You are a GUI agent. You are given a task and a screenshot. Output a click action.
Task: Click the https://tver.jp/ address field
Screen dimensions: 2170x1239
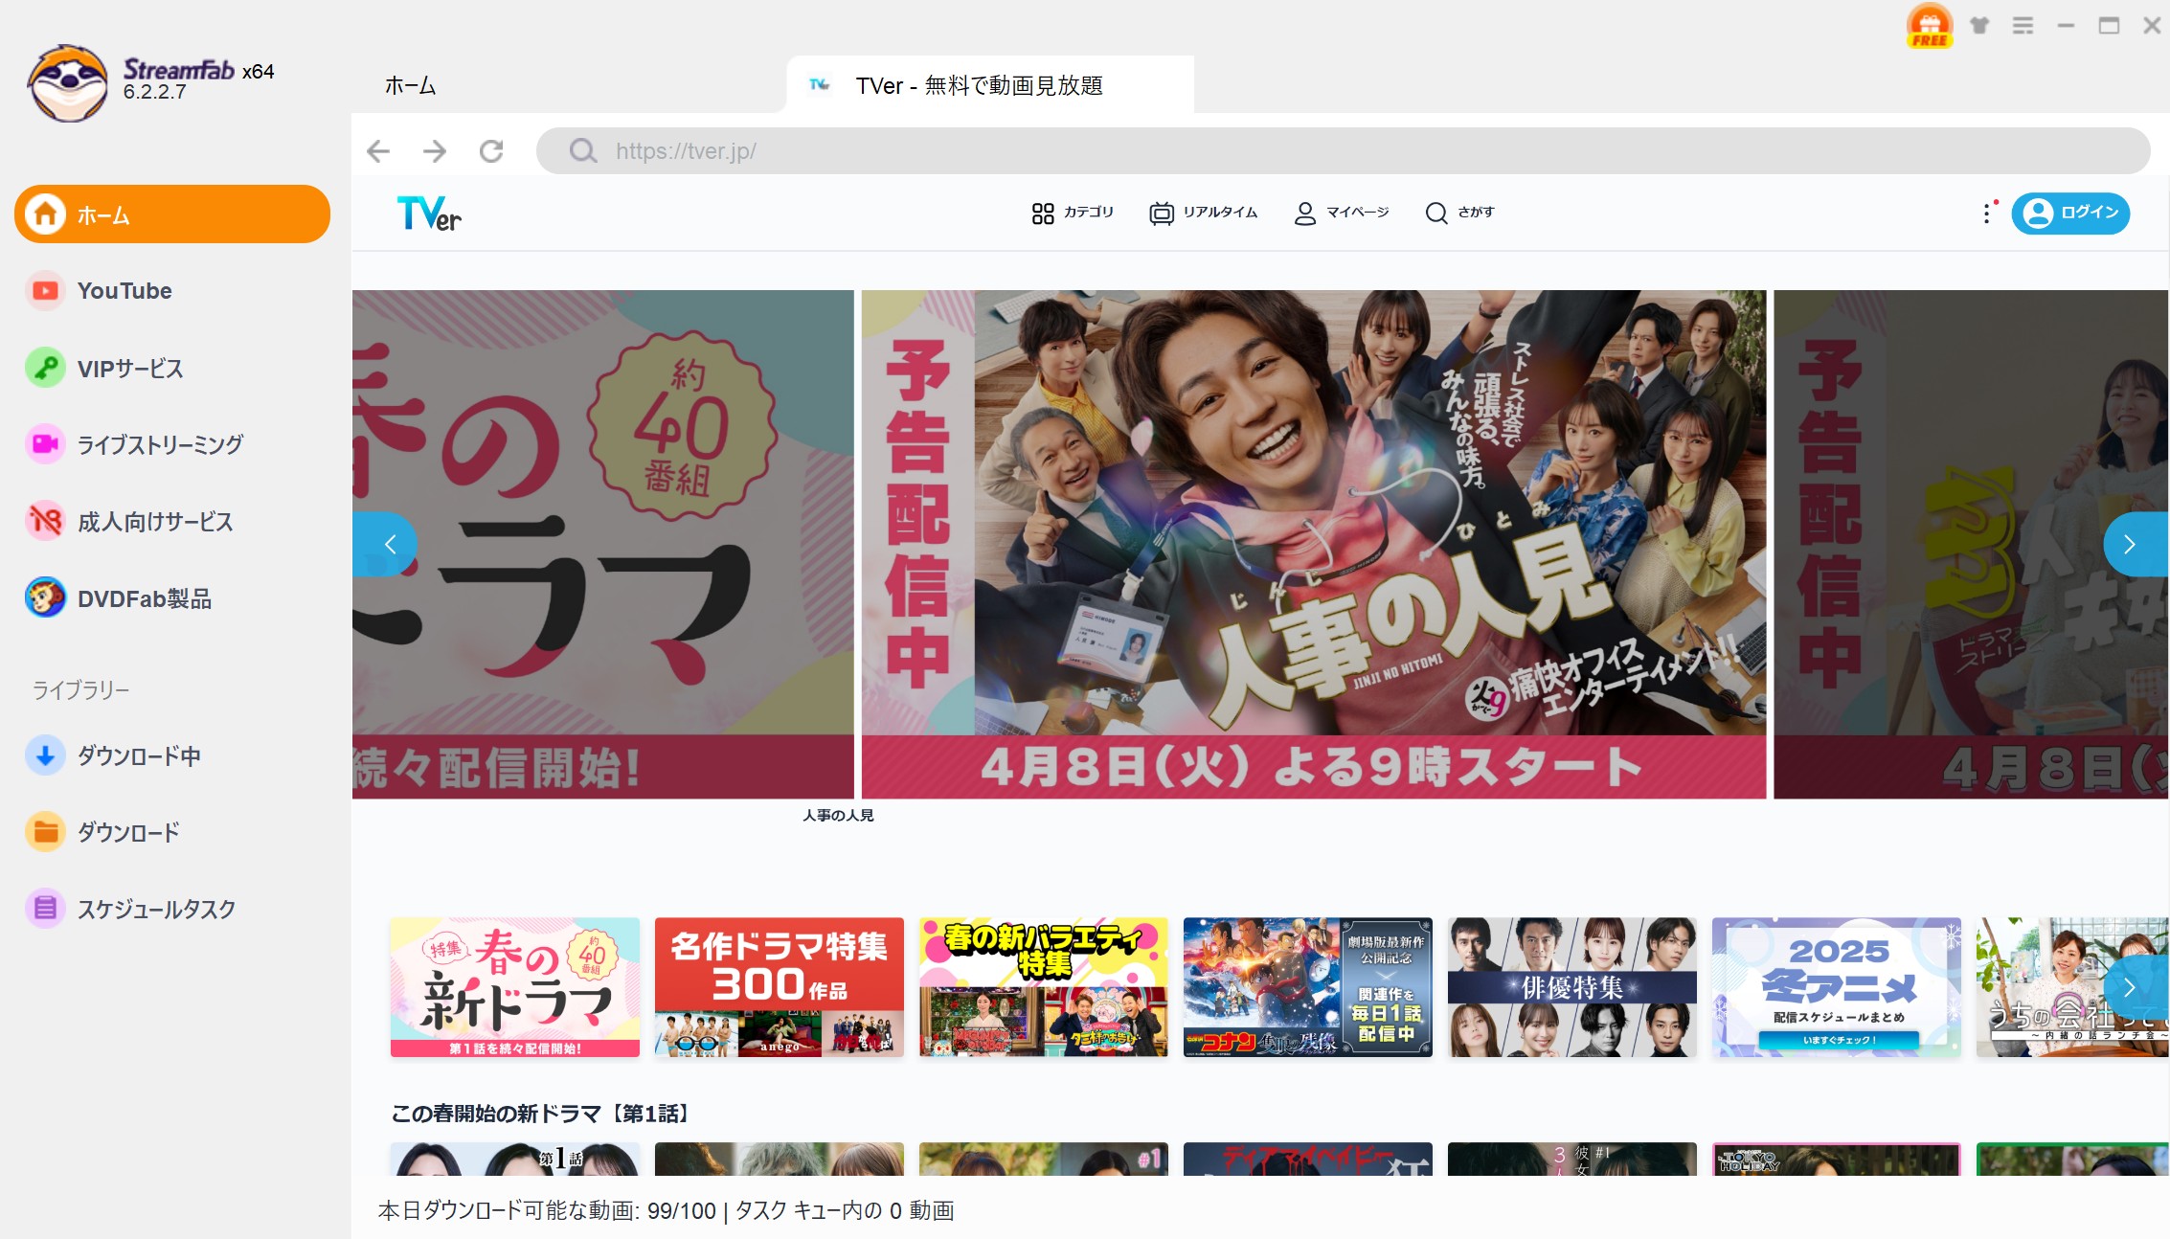point(1343,150)
